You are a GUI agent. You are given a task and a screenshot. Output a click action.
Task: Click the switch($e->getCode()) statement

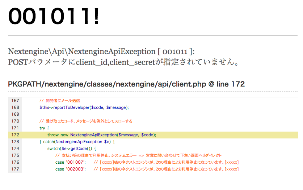[71, 149]
